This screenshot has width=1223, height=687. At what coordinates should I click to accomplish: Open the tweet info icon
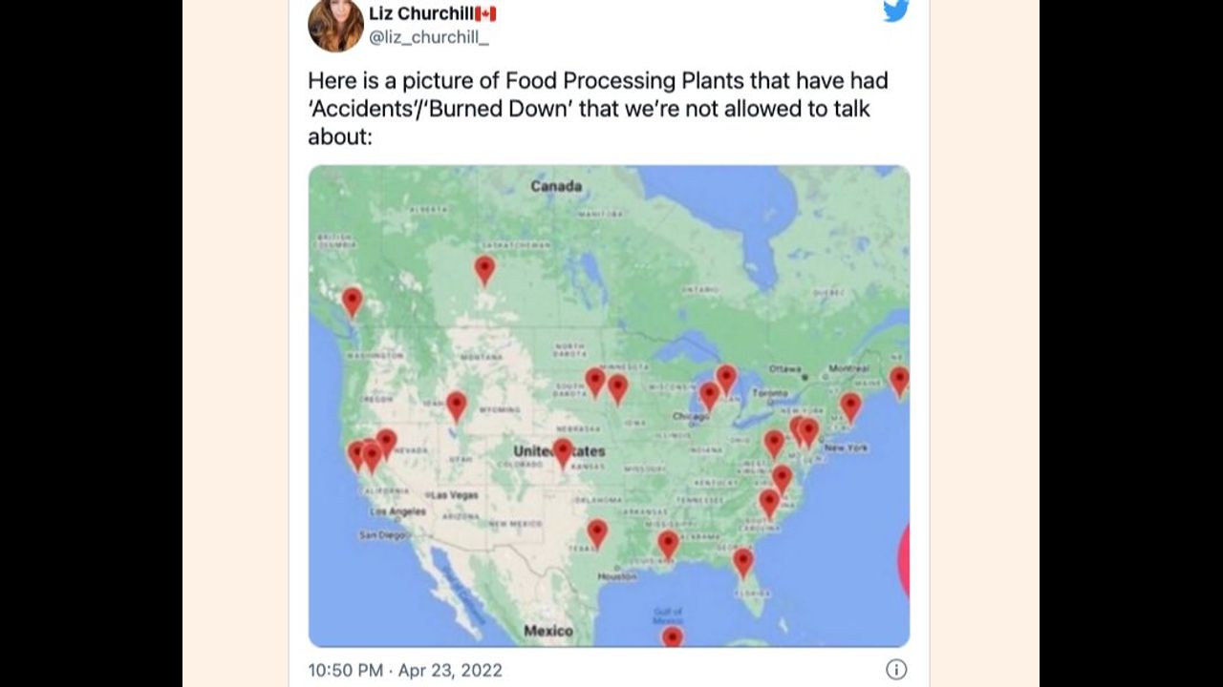point(895,670)
